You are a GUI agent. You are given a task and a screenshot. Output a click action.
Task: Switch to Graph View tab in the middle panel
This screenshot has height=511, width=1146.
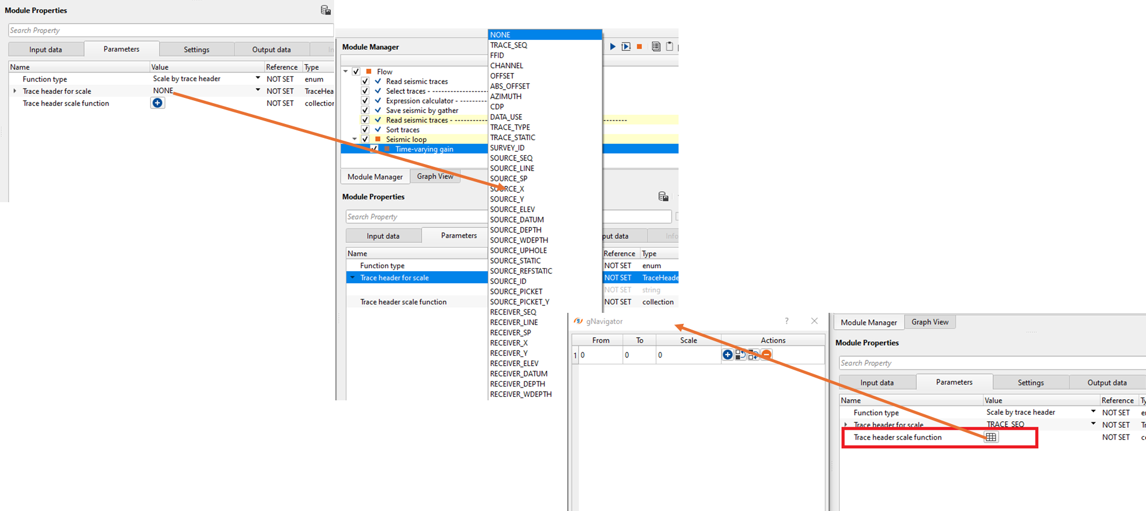click(435, 176)
